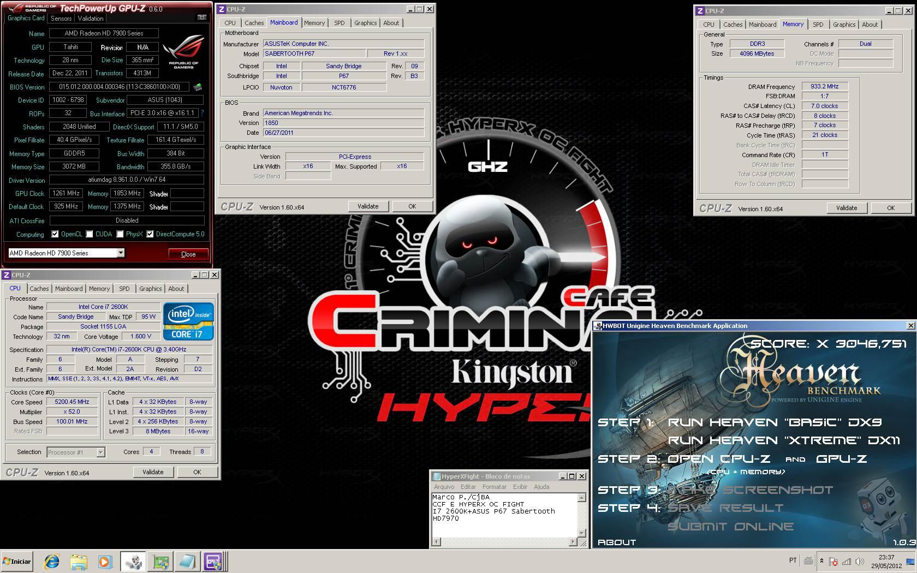Toggle the DirectCompute 5.0 checkbox
917x573 pixels.
tap(150, 234)
